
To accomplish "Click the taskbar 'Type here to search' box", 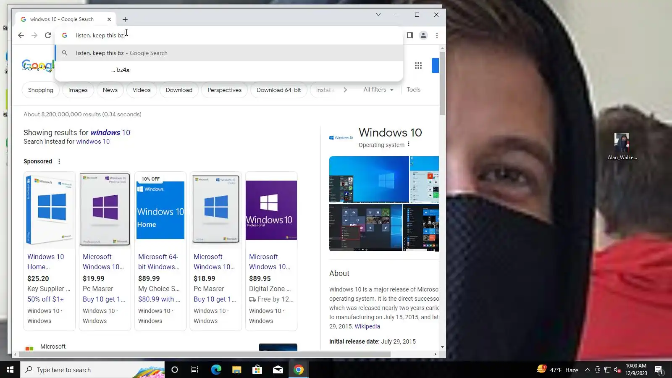I will click(92, 370).
